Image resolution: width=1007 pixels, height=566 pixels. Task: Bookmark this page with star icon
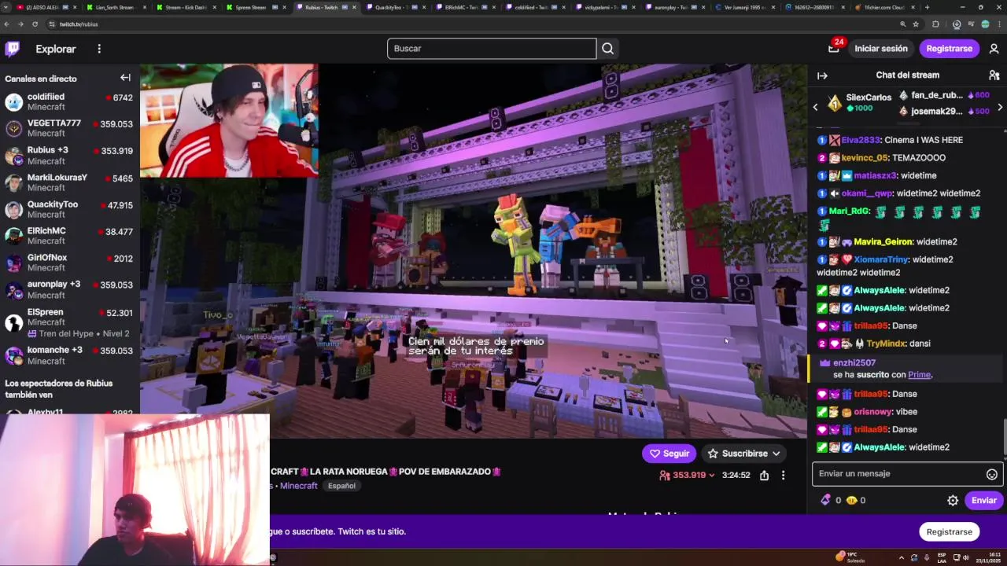[916, 24]
